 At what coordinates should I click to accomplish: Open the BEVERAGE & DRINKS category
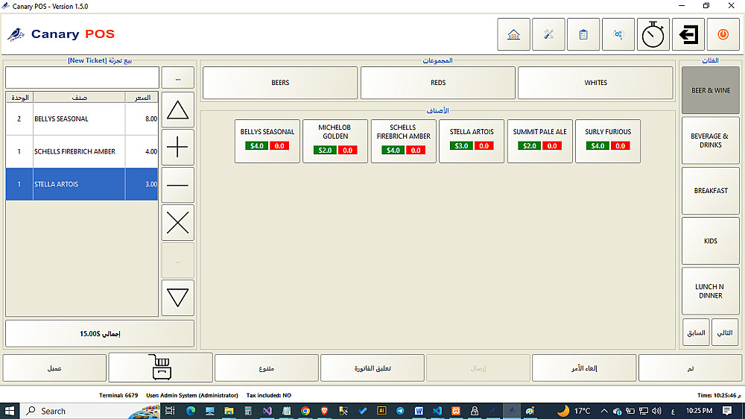[711, 140]
